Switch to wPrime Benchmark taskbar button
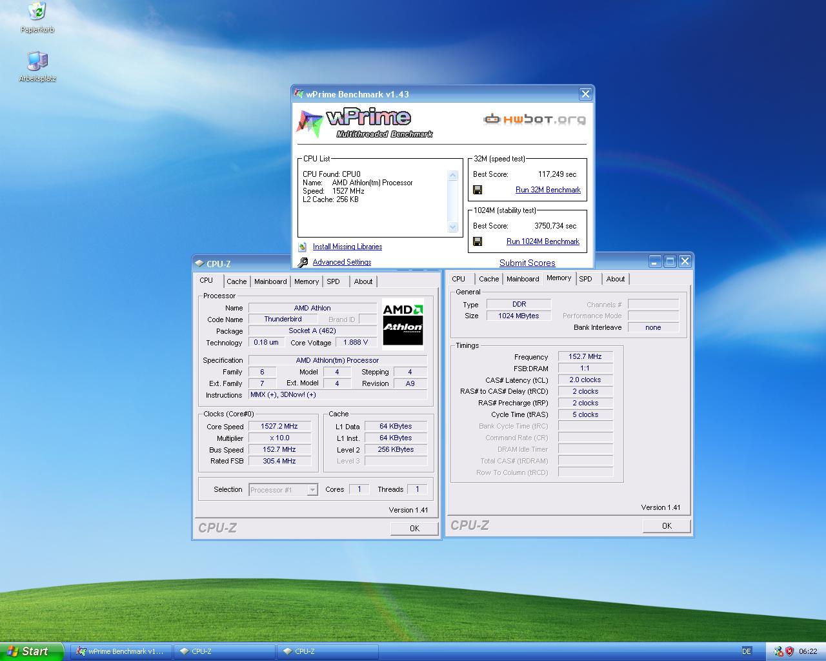The image size is (826, 661). 121,651
